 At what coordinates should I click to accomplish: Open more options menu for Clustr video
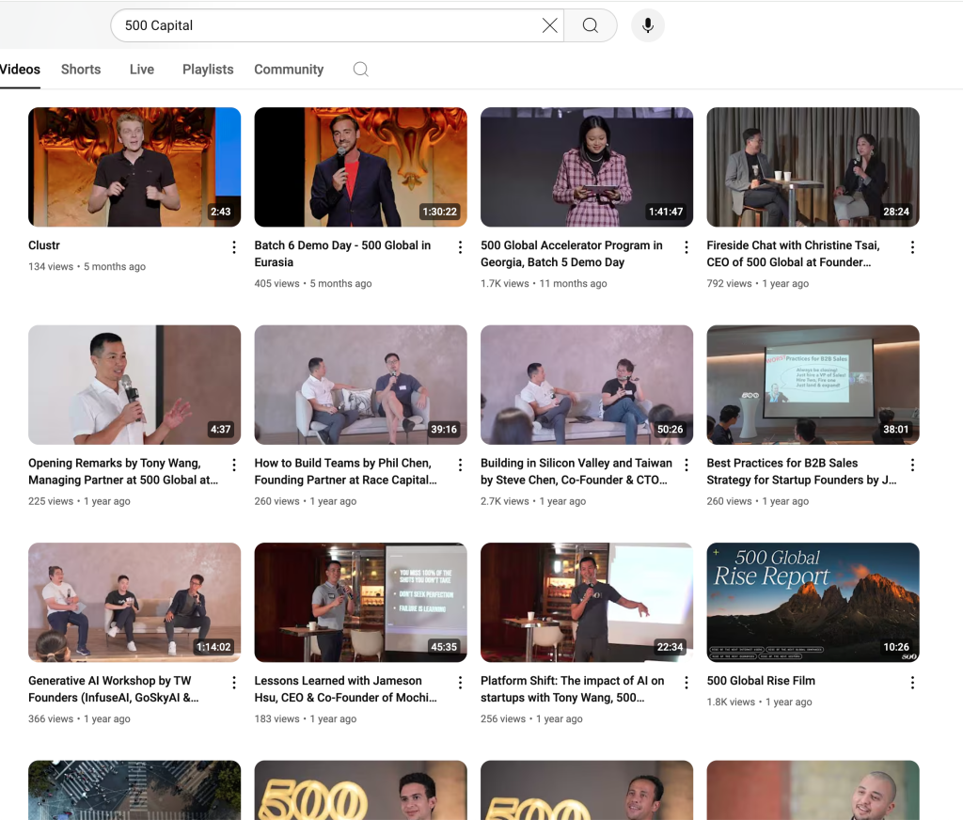[x=234, y=247]
